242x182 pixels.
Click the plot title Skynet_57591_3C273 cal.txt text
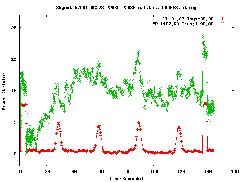[126, 8]
